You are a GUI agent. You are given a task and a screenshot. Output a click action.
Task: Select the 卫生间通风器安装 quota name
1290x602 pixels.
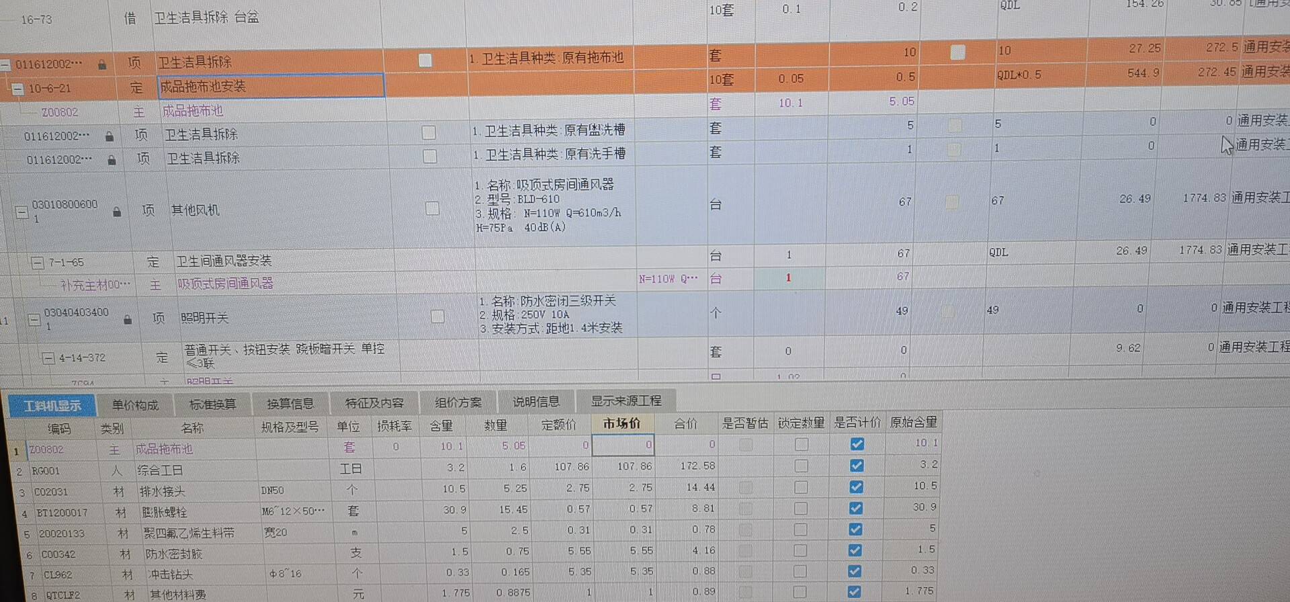tap(224, 261)
